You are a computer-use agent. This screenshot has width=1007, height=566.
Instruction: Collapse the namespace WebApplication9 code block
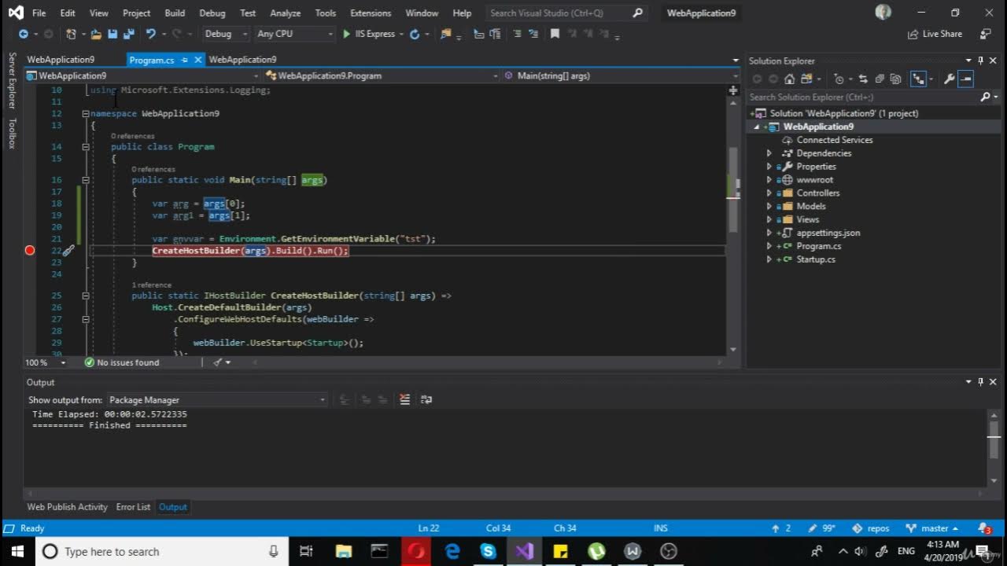[x=86, y=114]
